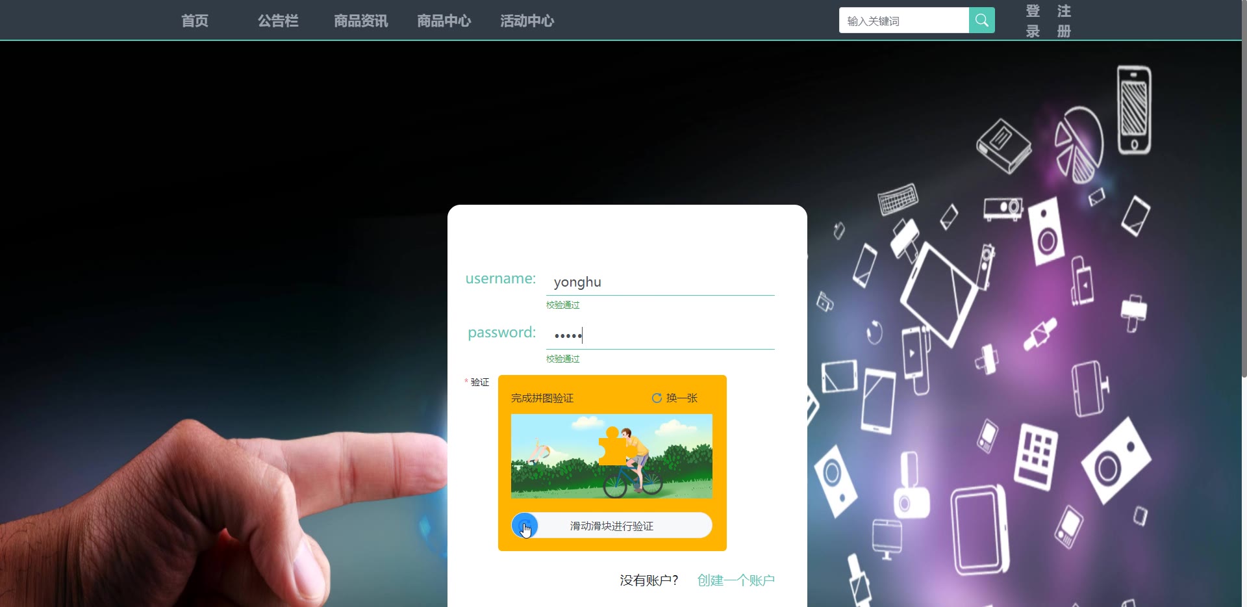This screenshot has height=607, width=1247.
Task: Click the 换一张 refresh captcha button
Action: coord(675,398)
